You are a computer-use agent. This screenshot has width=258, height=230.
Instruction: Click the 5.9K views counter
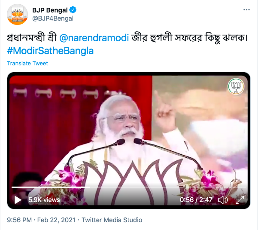[44, 200]
